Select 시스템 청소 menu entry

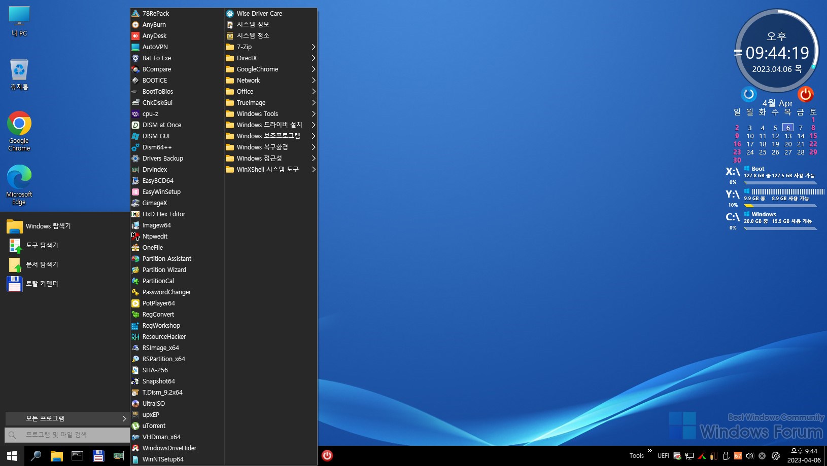pos(271,36)
